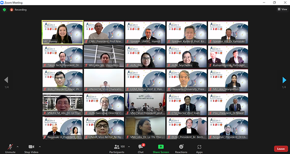
Task: Select the AUN_Seychelles video tile
Action: (187, 57)
